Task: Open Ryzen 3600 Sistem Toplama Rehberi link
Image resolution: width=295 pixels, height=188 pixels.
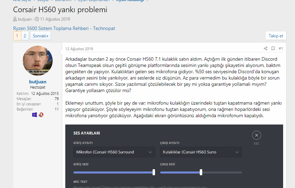Action: click(x=64, y=28)
